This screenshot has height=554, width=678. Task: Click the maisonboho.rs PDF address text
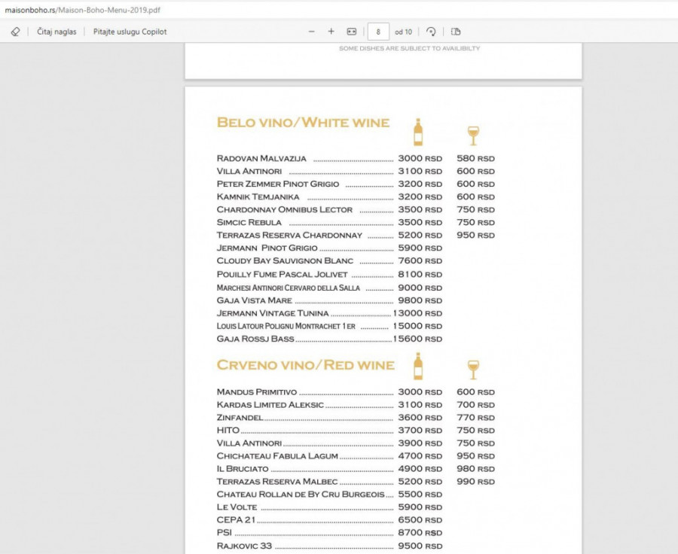pos(83,11)
